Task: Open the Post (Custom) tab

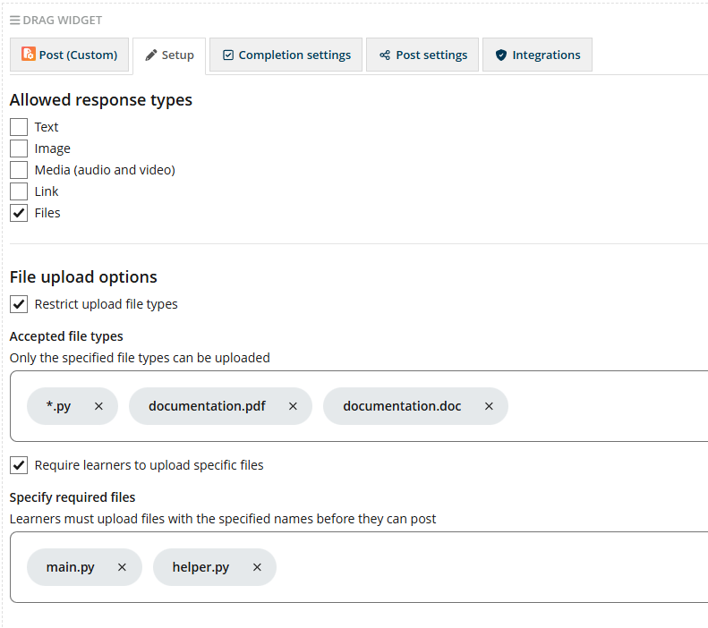Action: pos(70,55)
